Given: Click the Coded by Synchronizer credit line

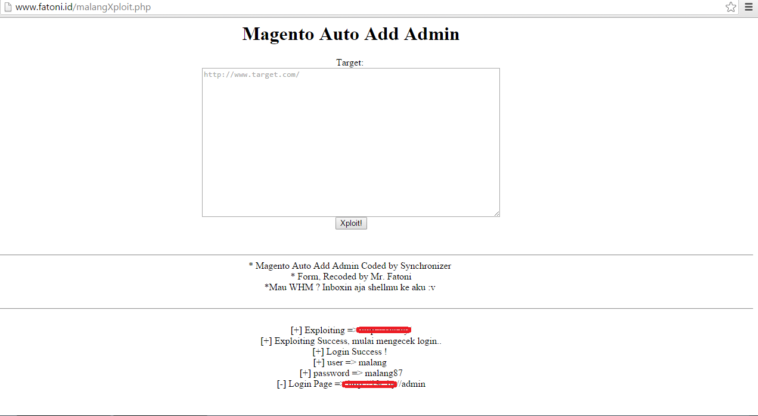Looking at the screenshot, I should pyautogui.click(x=350, y=266).
